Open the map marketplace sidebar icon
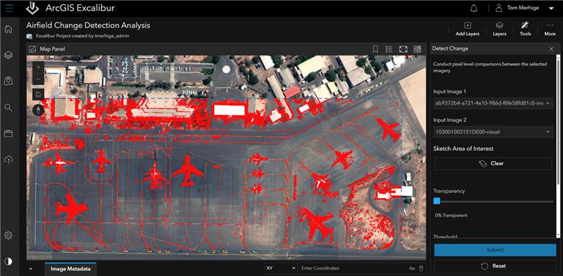Viewport: 563px width, 276px height. pos(8,81)
